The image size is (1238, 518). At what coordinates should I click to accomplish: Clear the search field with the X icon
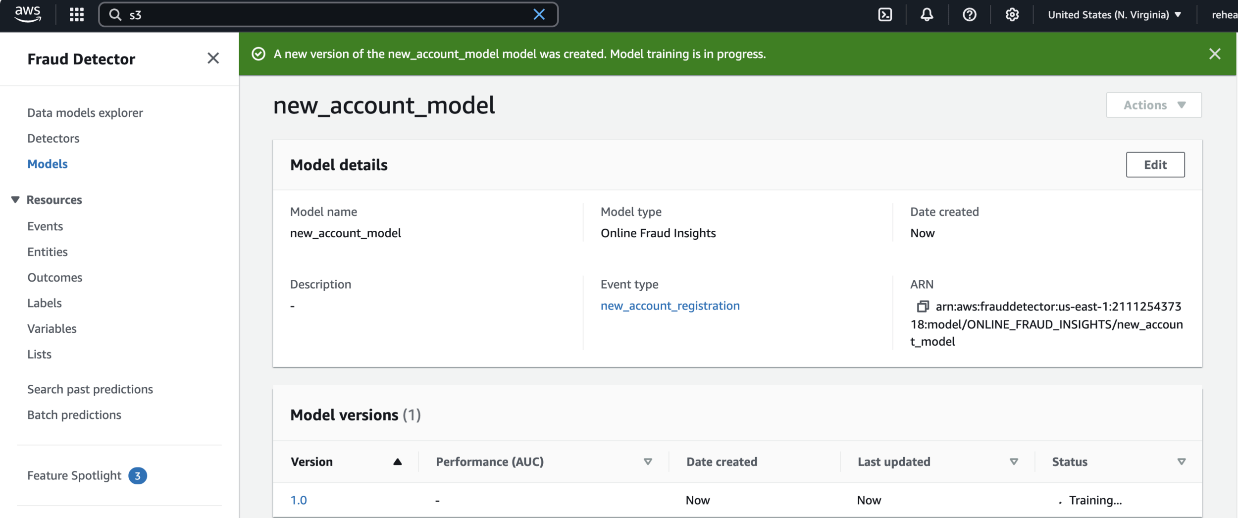coord(539,14)
